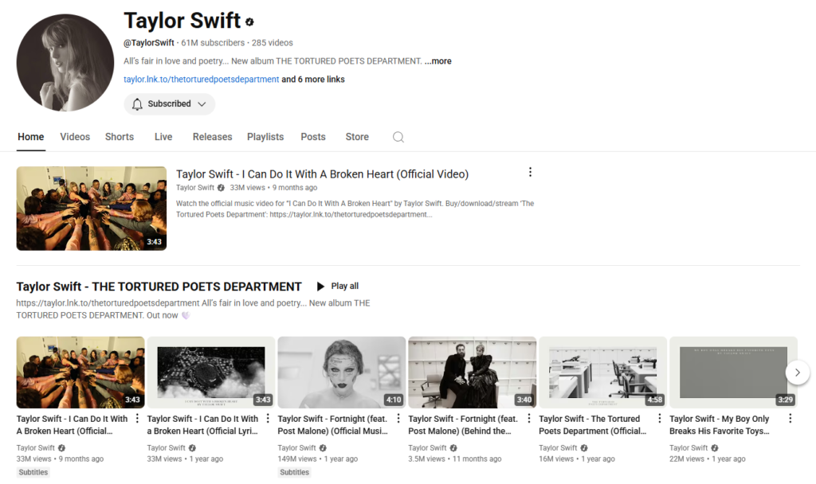Image resolution: width=816 pixels, height=484 pixels.
Task: Click the title 'Fortnight (feat. Post Malone) (Official Musi...'
Action: tap(333, 425)
